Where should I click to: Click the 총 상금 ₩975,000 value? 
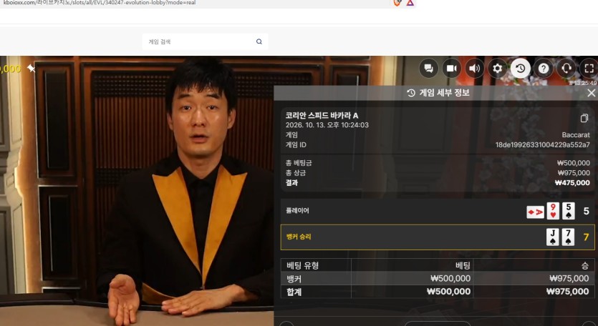[x=574, y=173]
